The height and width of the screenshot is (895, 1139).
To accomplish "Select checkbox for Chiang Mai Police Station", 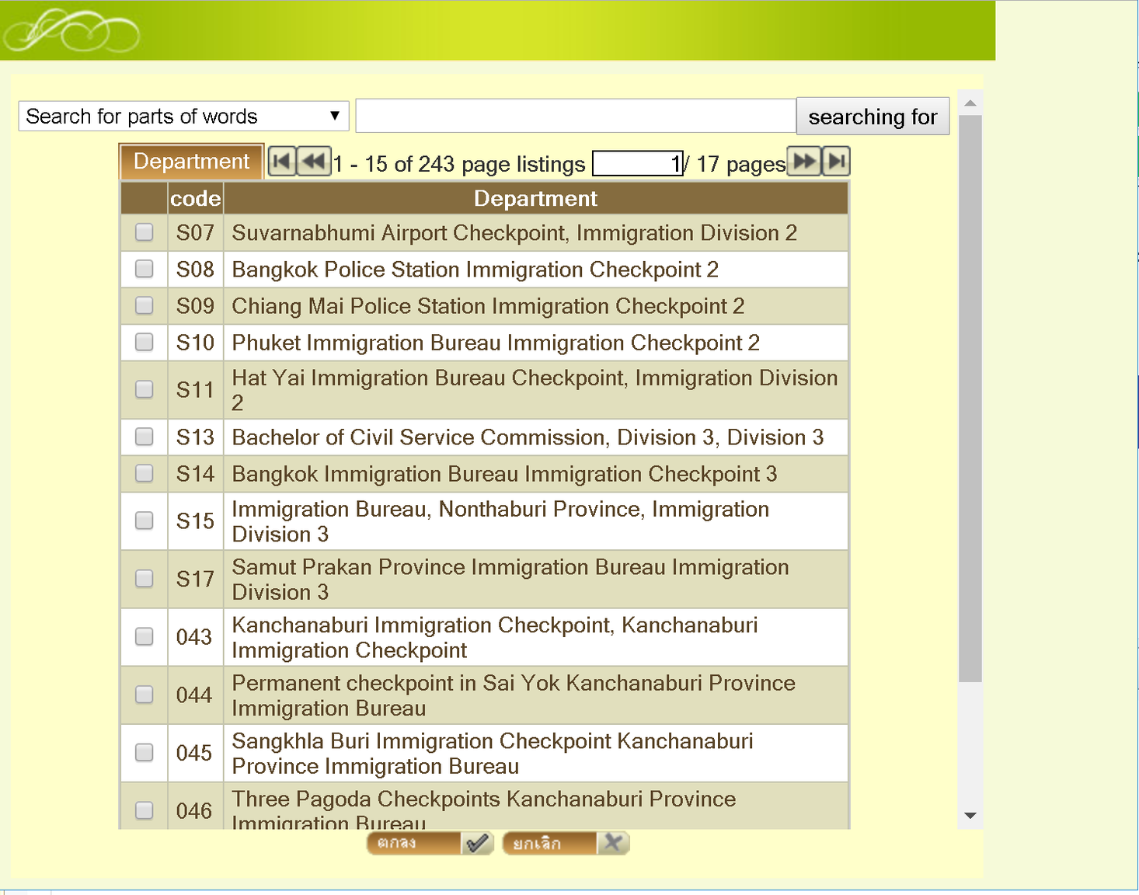I will coord(144,305).
